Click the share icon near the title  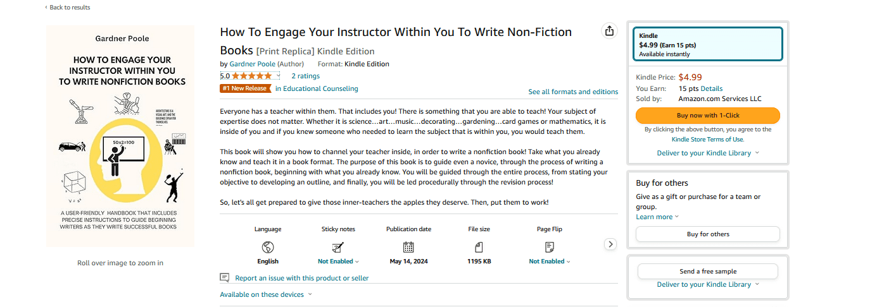(x=609, y=31)
